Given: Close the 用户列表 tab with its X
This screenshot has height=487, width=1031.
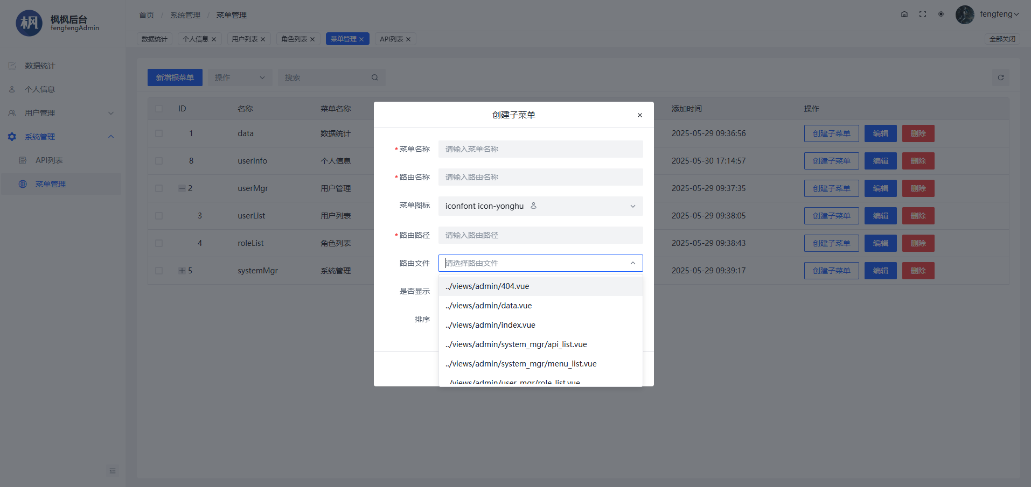Looking at the screenshot, I should tap(263, 39).
